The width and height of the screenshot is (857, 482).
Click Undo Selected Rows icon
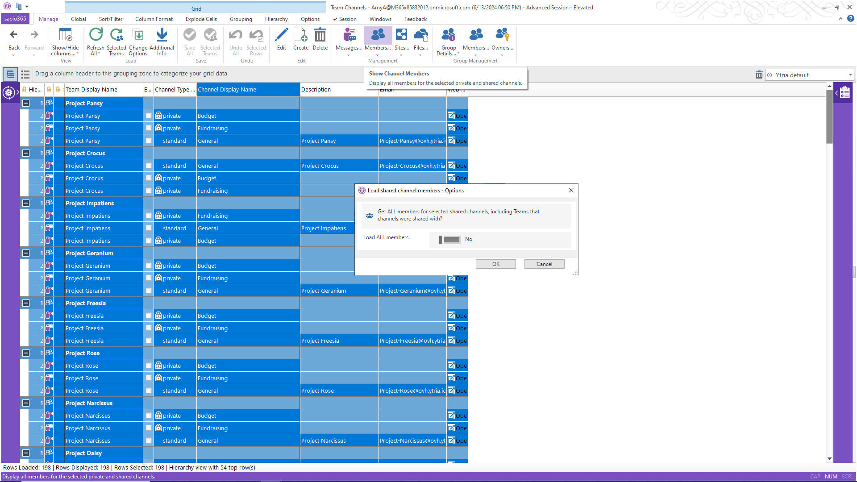[256, 35]
